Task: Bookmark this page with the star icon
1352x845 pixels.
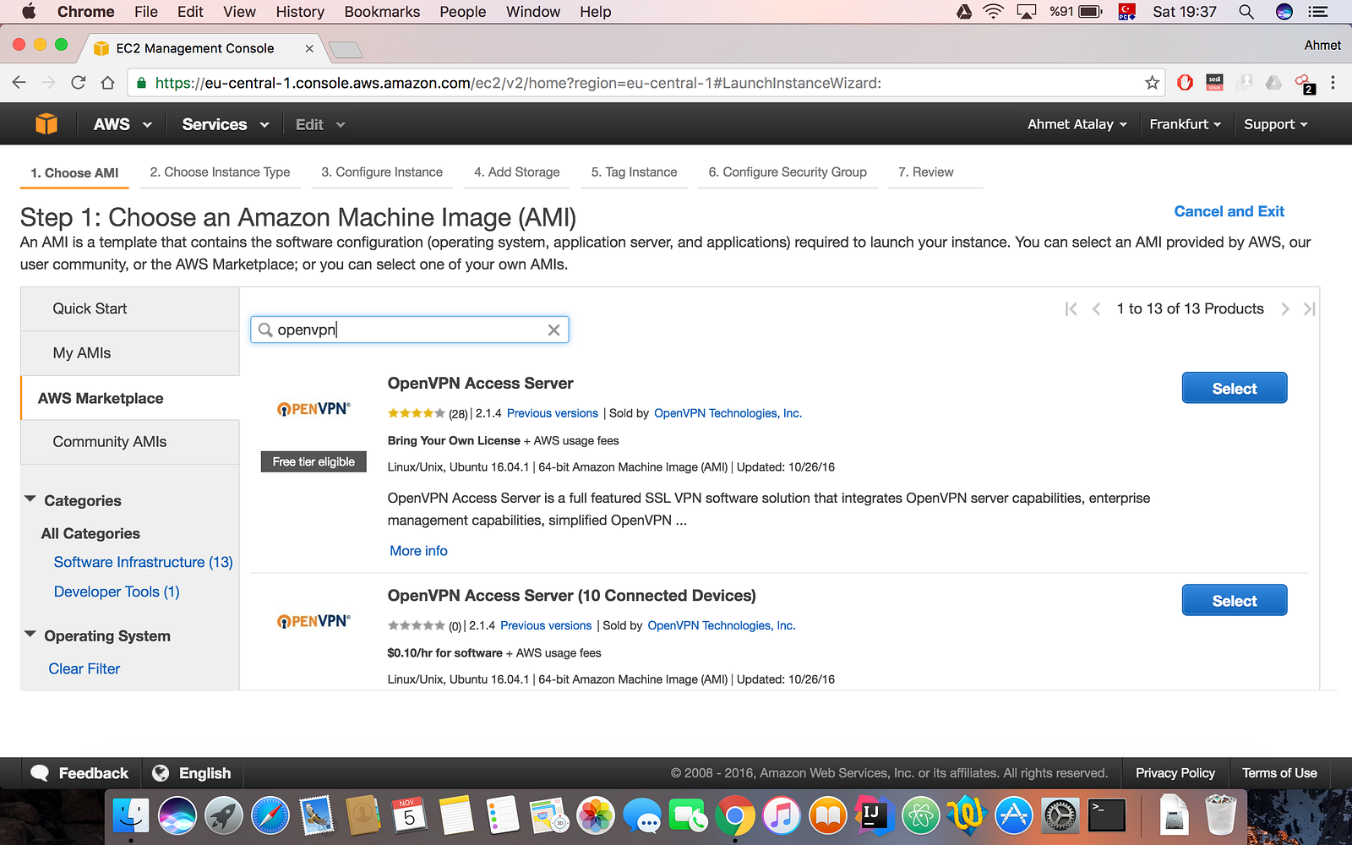Action: 1152,83
